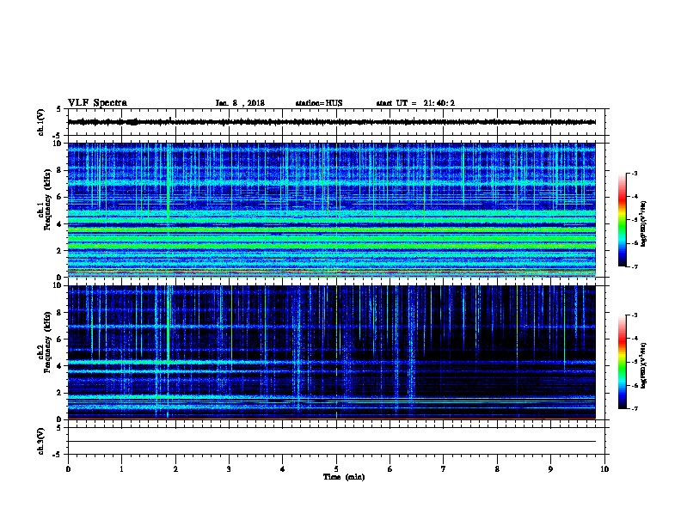Click the "start UT = 21:40: 2" text
This screenshot has width=681, height=526.
[x=415, y=103]
